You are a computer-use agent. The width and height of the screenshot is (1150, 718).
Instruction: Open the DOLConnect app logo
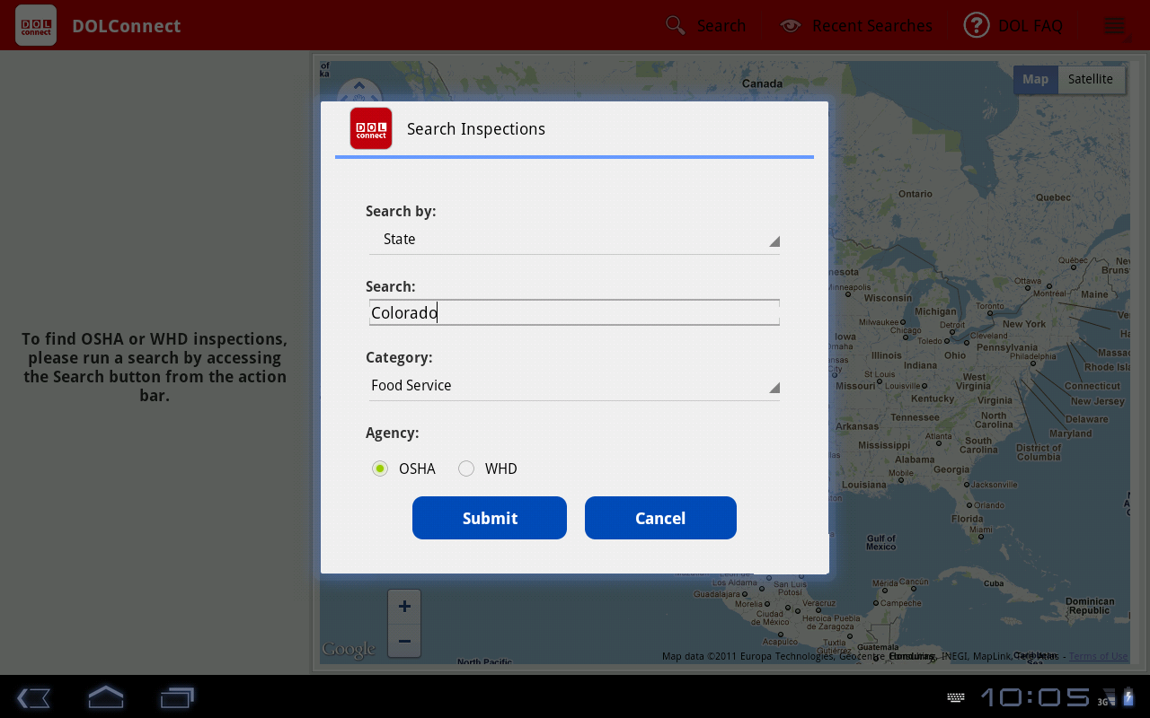click(x=36, y=25)
